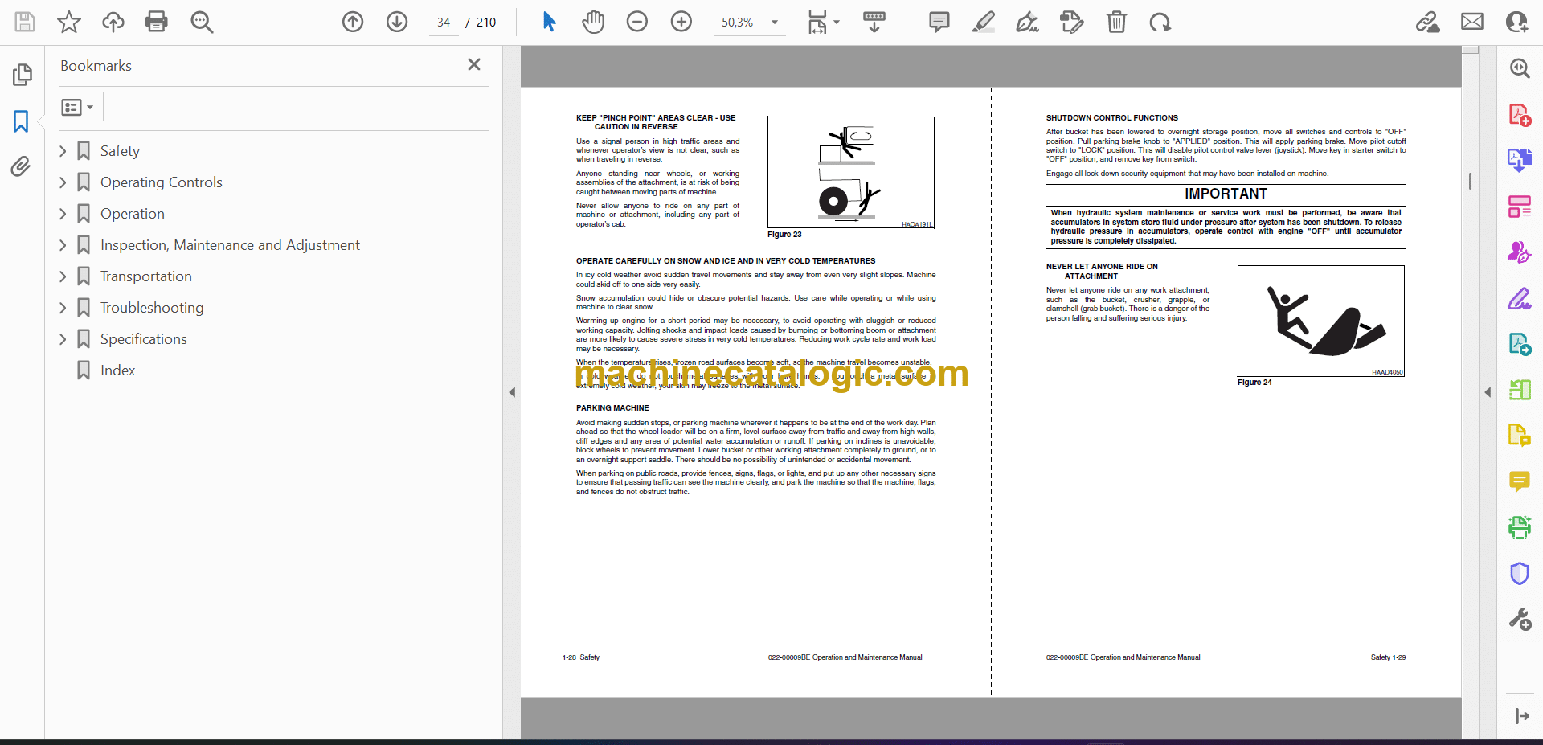Expand the Troubleshooting bookmark
The height and width of the screenshot is (745, 1543).
[63, 308]
